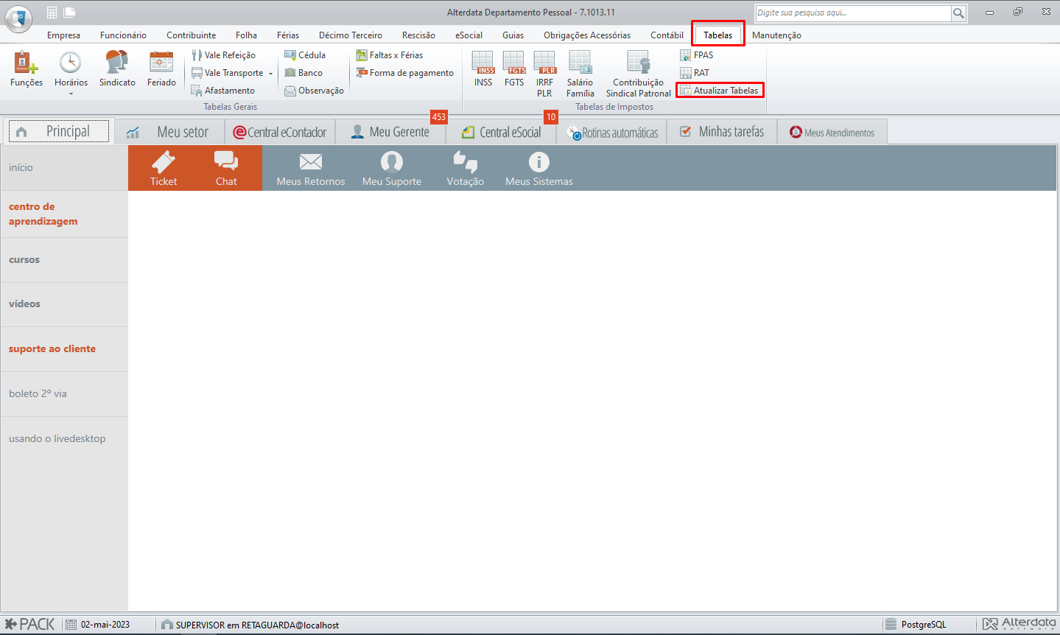Open the RAT table

[695, 73]
